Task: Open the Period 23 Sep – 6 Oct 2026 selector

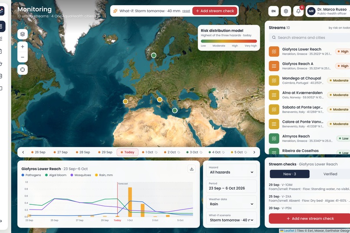Action: (231, 186)
